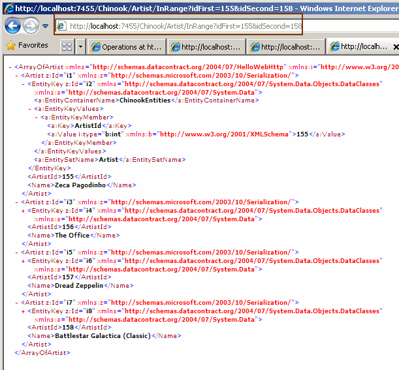Open the tab list dropdown arrow
Viewport: 399px width, 370px height.
coord(81,46)
